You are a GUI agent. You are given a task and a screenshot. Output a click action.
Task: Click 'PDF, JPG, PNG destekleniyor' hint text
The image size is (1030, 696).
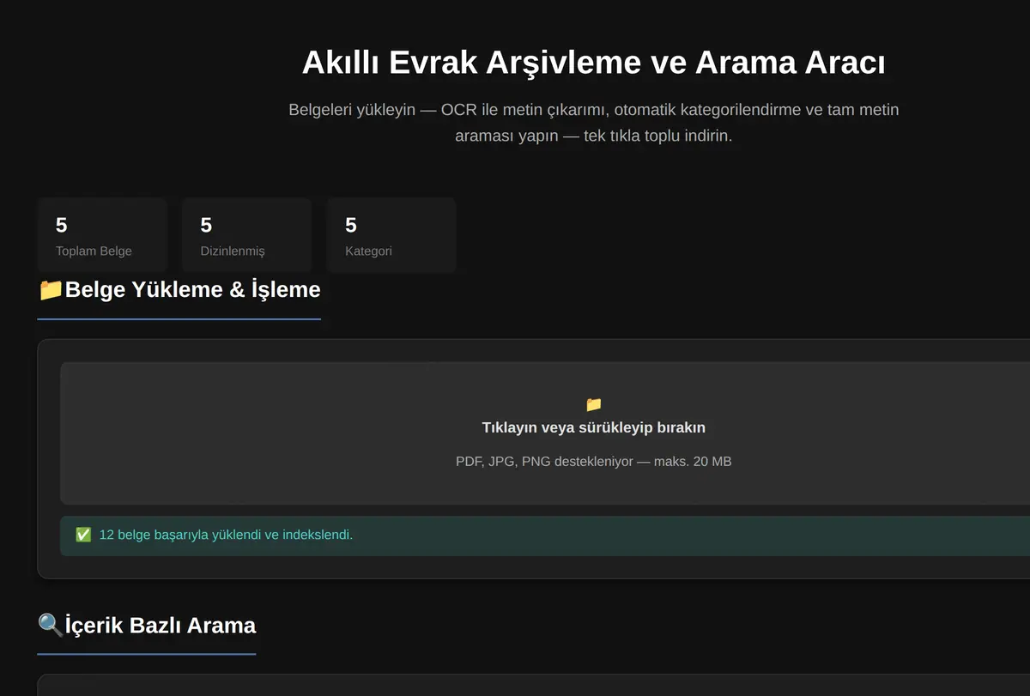point(594,462)
